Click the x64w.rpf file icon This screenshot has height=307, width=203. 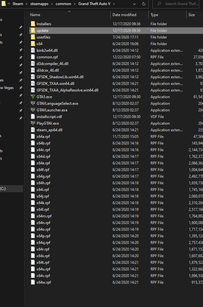[x=33, y=282]
